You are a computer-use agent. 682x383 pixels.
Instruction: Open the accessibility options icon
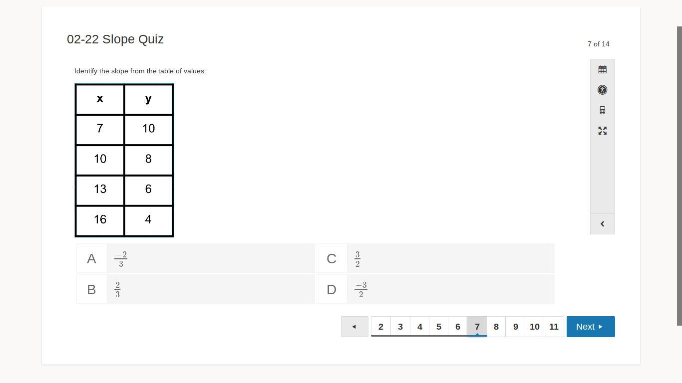(602, 90)
